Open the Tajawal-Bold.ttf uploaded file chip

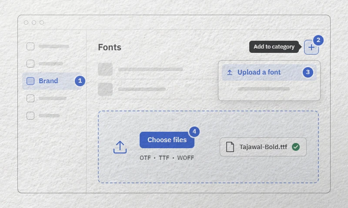coord(263,147)
